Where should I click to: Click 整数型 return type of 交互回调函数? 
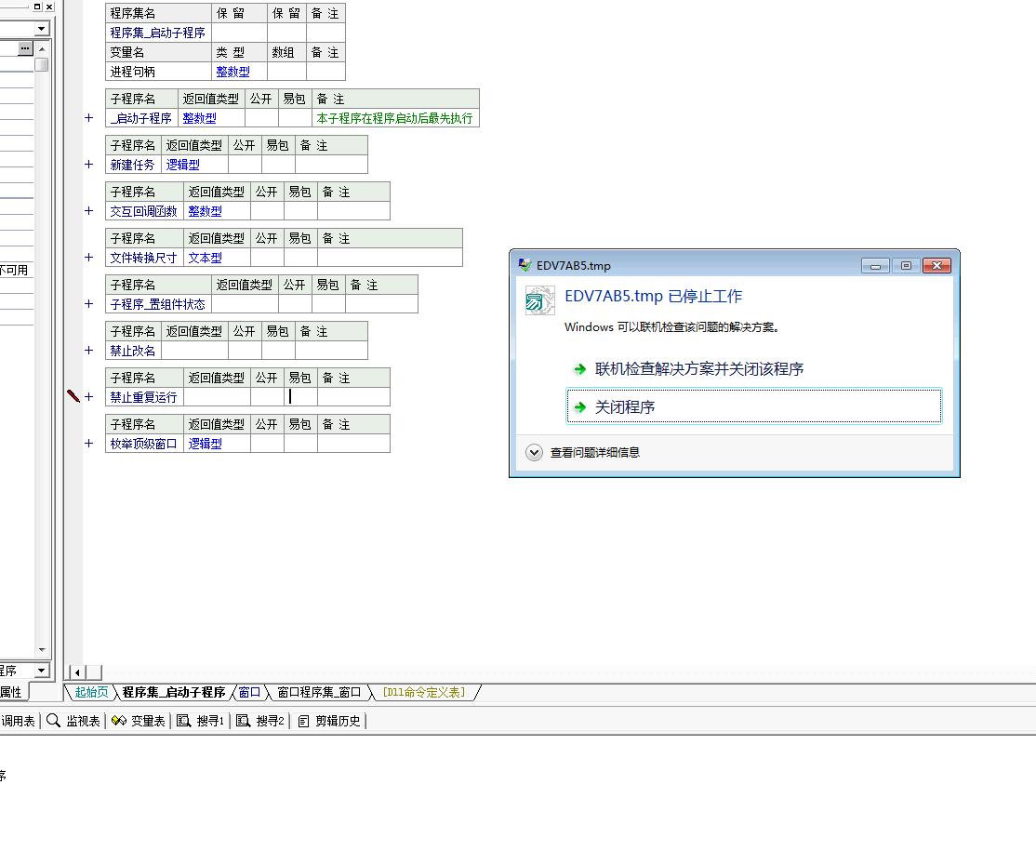click(205, 211)
